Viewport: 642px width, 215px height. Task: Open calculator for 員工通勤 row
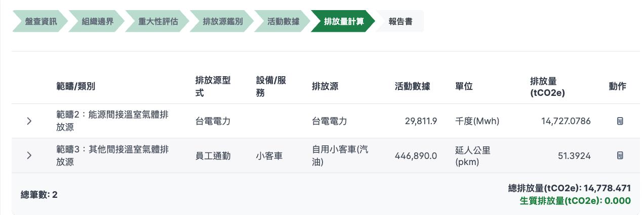(620, 155)
